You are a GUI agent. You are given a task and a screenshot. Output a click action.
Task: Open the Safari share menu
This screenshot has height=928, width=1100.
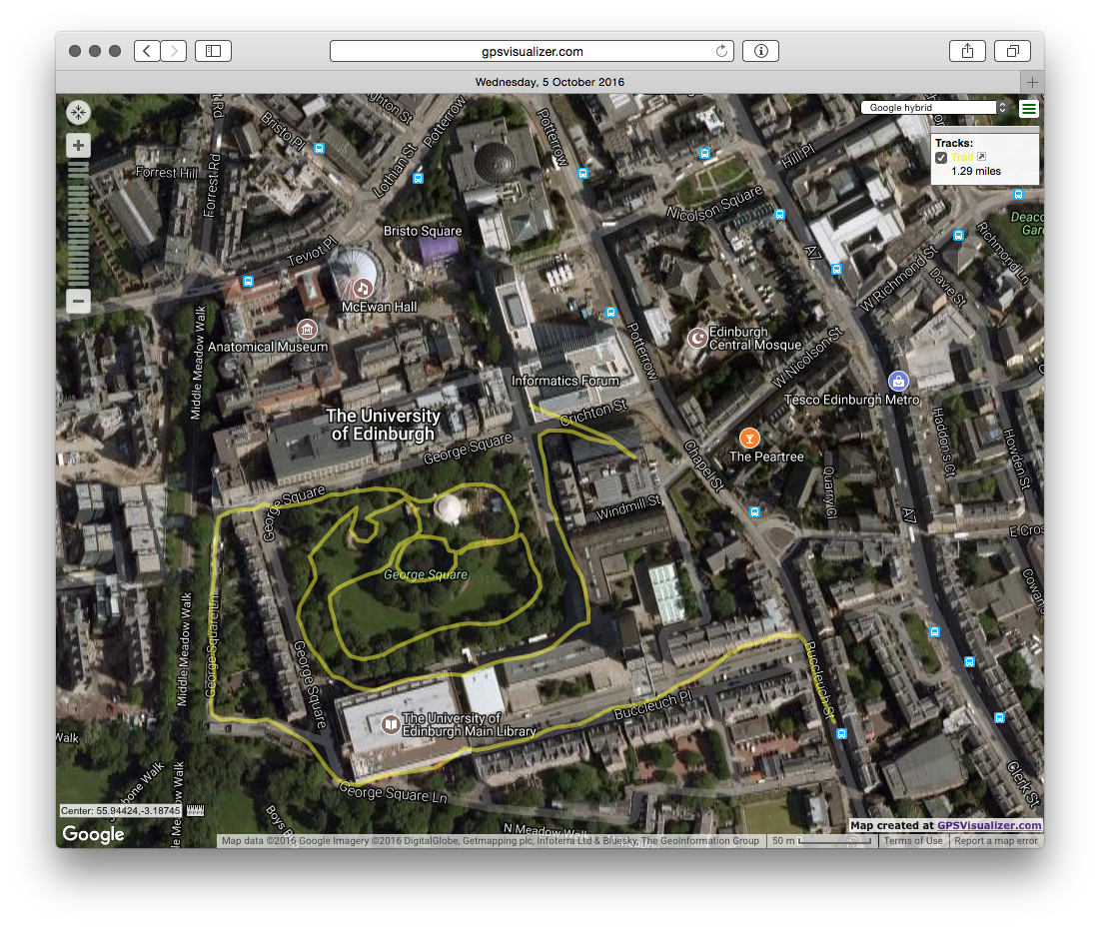point(967,51)
